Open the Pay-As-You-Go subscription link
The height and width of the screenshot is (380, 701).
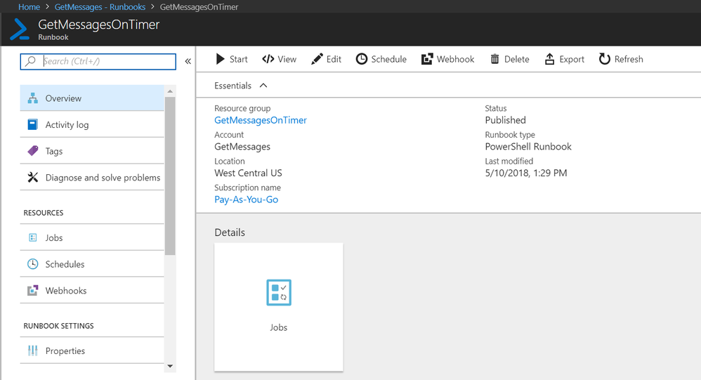pyautogui.click(x=247, y=199)
